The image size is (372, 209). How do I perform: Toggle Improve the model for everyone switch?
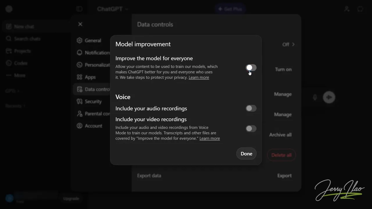click(x=251, y=68)
